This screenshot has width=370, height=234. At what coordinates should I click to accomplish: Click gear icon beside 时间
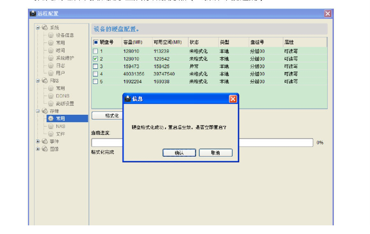click(x=51, y=50)
